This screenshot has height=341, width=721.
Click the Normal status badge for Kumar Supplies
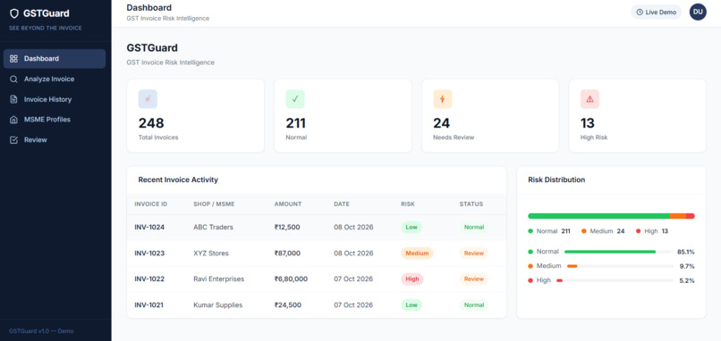point(474,304)
